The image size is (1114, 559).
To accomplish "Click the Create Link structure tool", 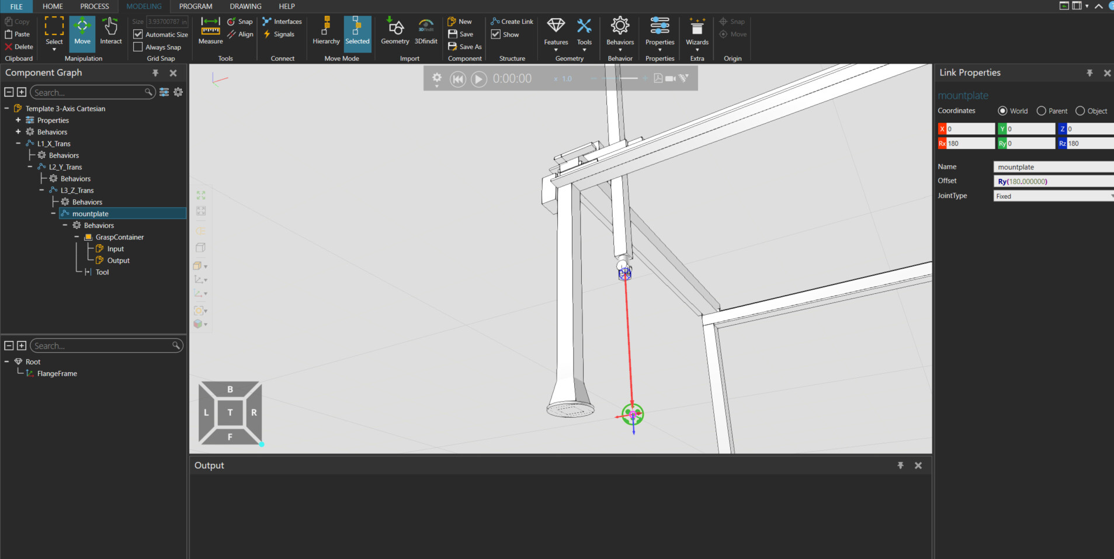I will tap(512, 22).
